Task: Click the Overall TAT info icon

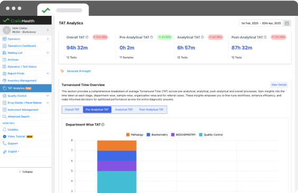Action: pos(87,37)
